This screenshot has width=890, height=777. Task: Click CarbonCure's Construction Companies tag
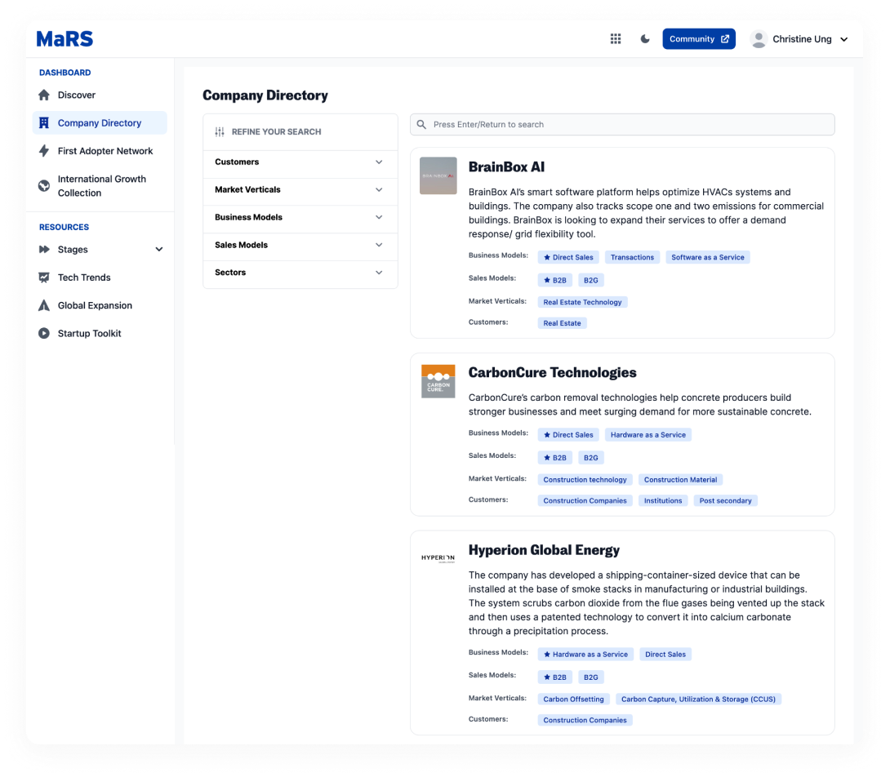click(585, 500)
